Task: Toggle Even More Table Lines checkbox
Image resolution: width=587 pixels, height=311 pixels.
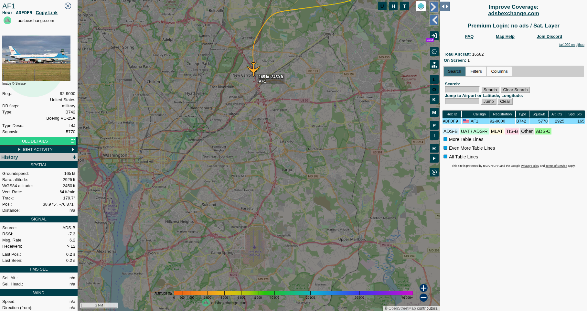Action: tap(445, 148)
